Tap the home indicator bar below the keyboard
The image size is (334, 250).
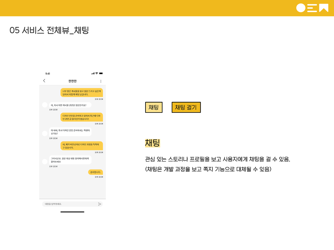72,212
